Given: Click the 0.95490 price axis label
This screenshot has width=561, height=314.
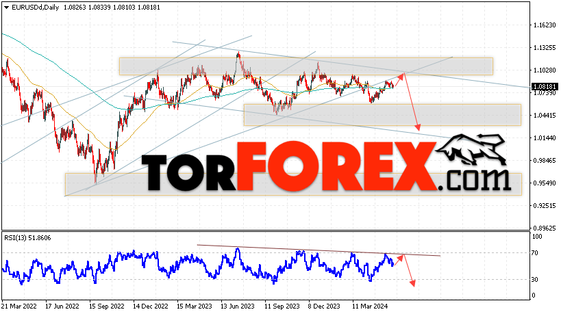Looking at the screenshot, I should pyautogui.click(x=545, y=183).
